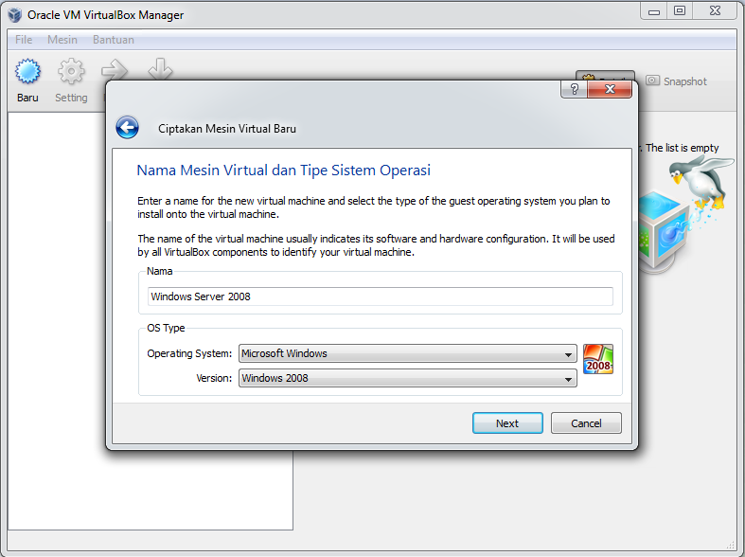
Task: Click the 'Operating System:' label
Action: (189, 353)
